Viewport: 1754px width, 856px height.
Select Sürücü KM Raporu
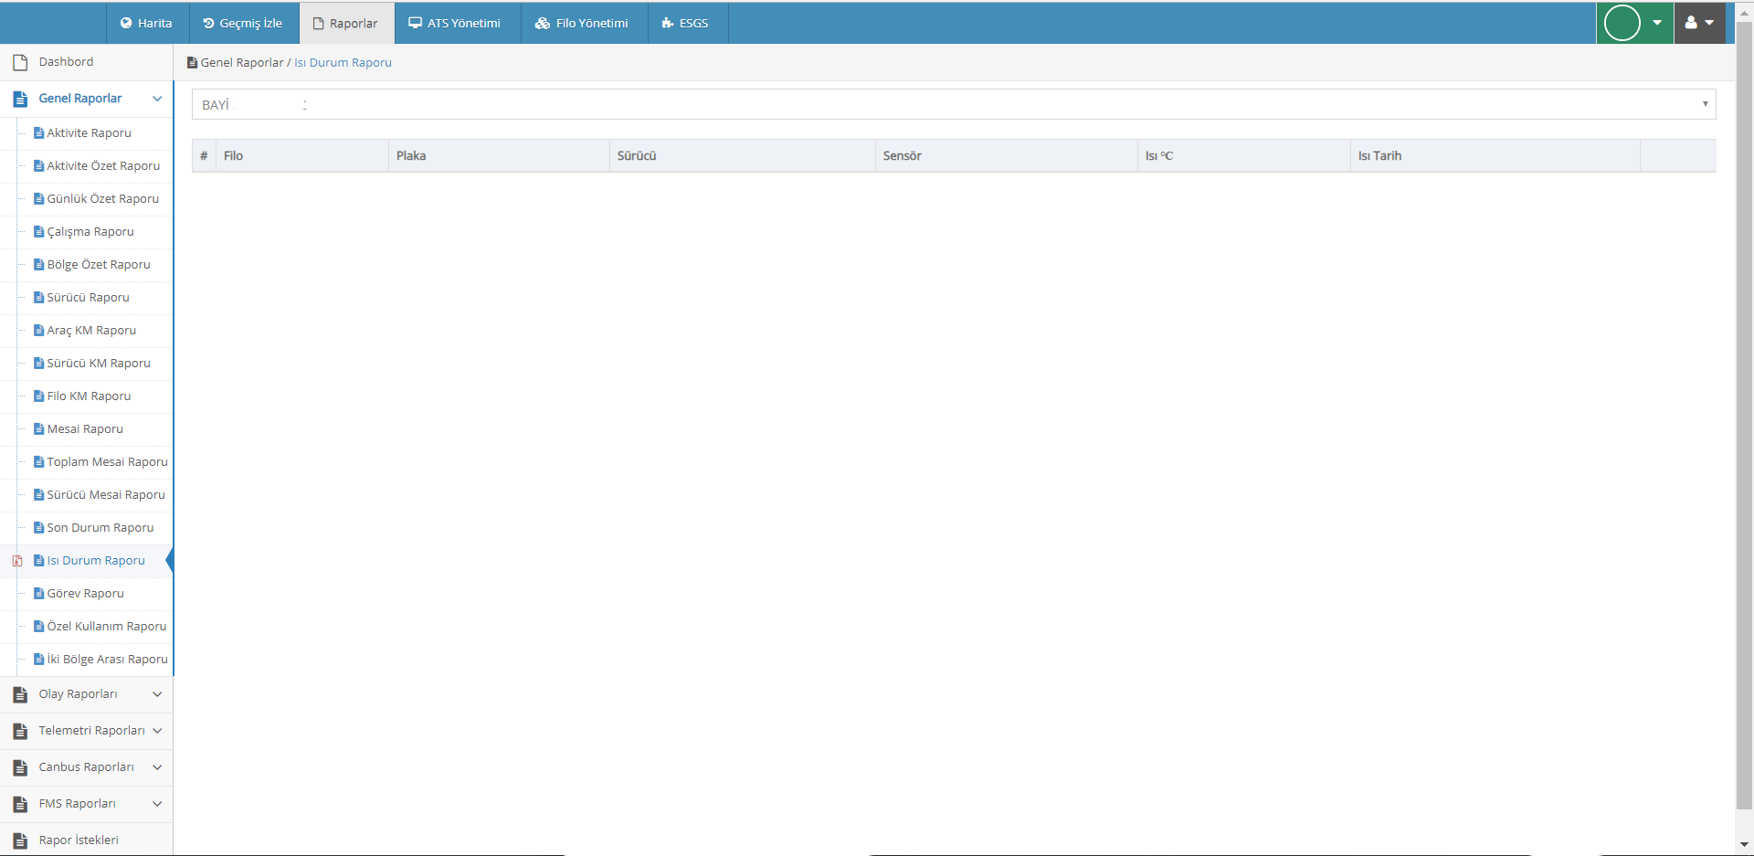click(99, 364)
